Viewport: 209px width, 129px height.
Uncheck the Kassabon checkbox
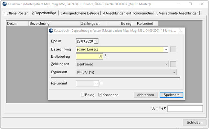[100, 94]
